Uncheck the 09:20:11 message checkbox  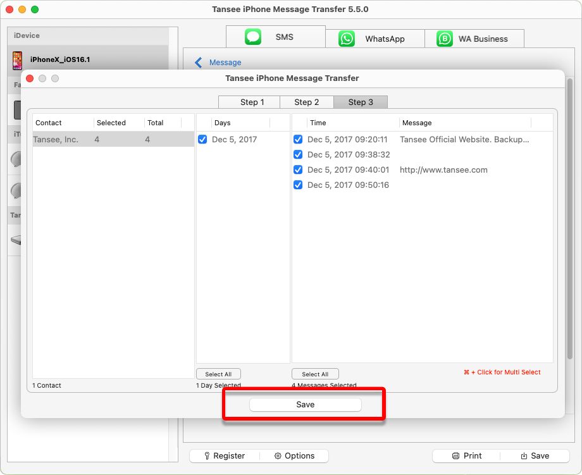pos(298,140)
